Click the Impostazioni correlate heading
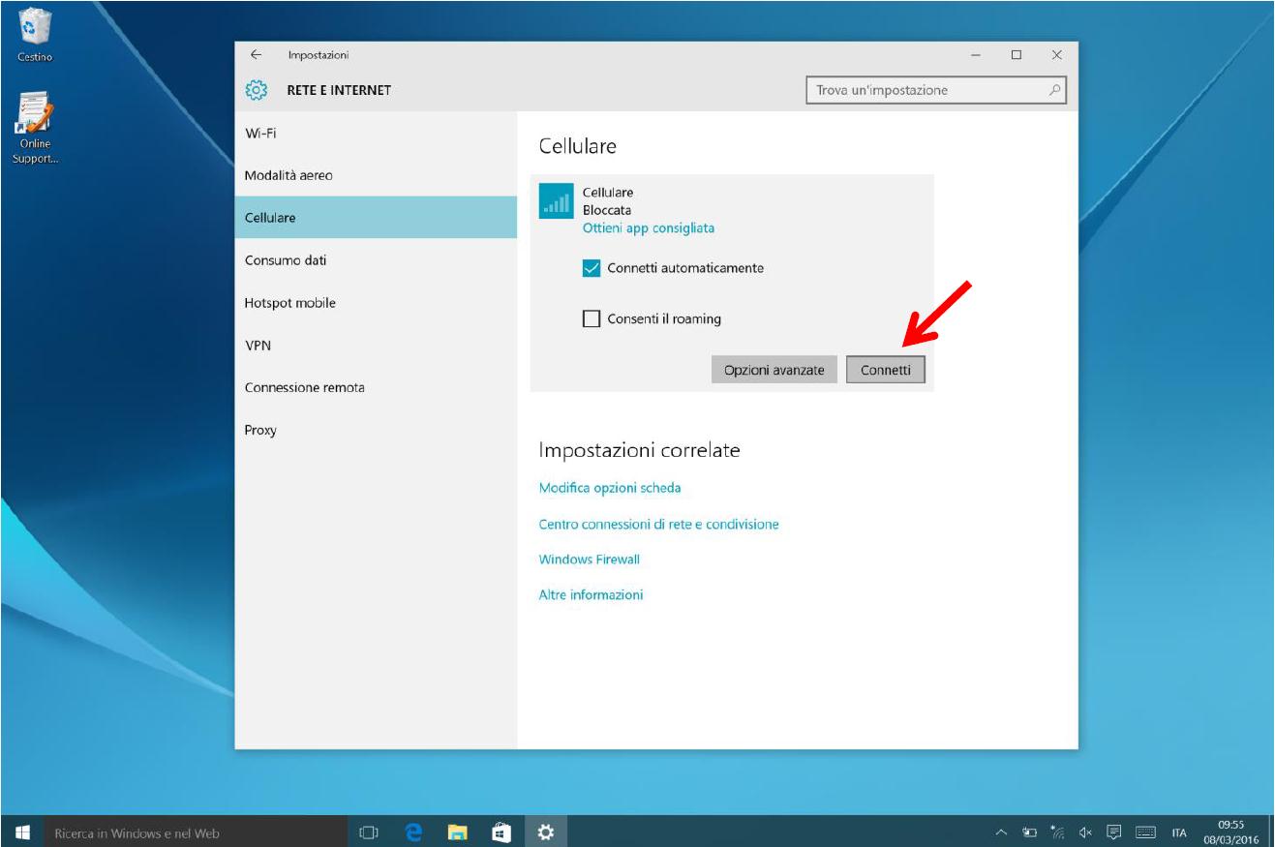The width and height of the screenshot is (1275, 847). click(639, 450)
